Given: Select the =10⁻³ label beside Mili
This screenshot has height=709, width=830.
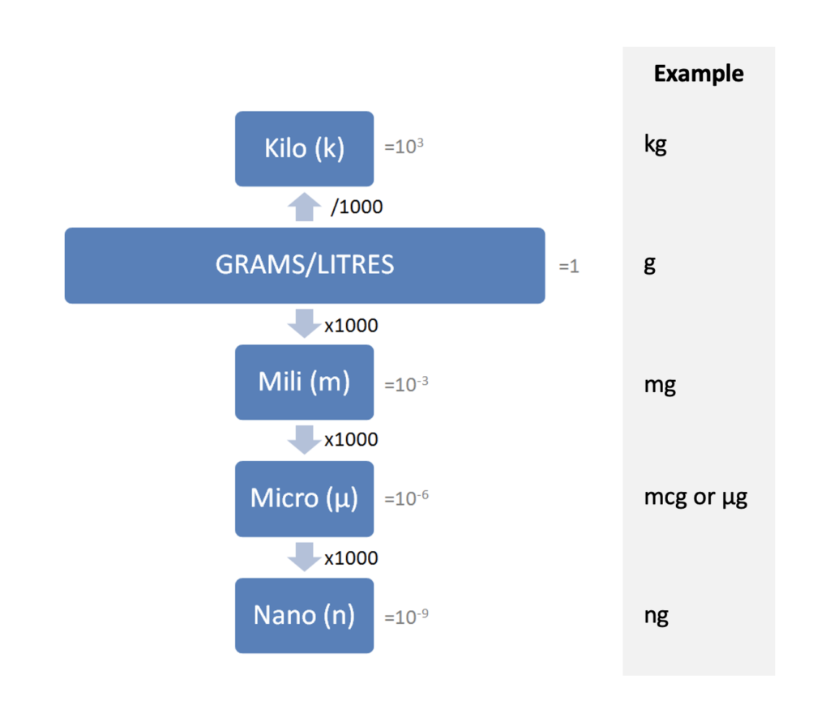Looking at the screenshot, I should (x=406, y=383).
